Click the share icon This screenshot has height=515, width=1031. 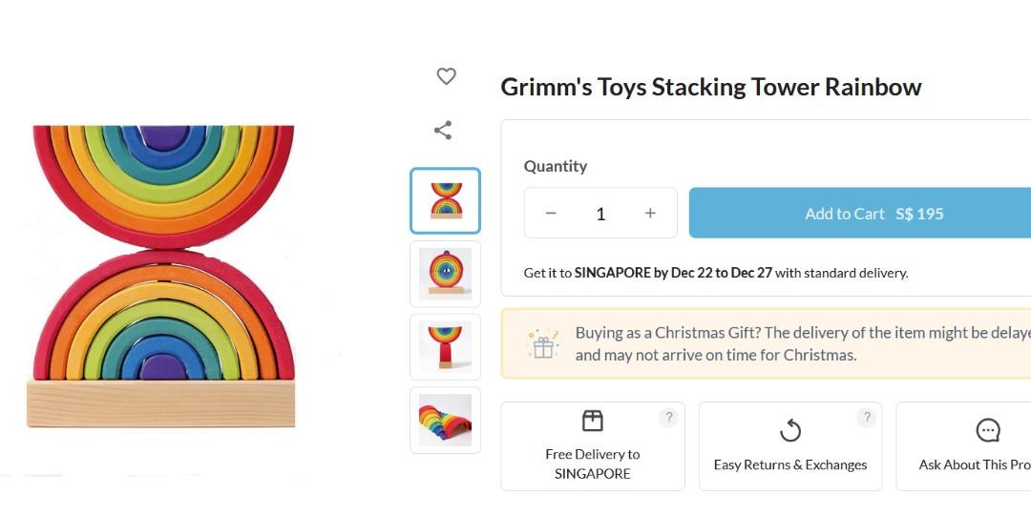[x=443, y=131]
